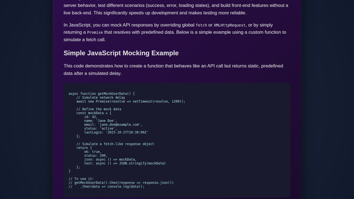Click the Promise inline code reference
Viewport: 354px width, 199px height.
[95, 32]
